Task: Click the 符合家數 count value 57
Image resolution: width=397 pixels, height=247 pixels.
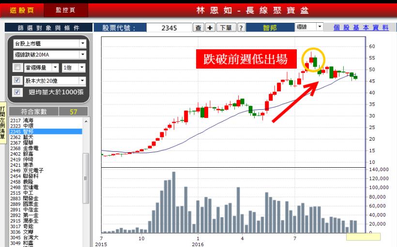Action: [x=74, y=112]
